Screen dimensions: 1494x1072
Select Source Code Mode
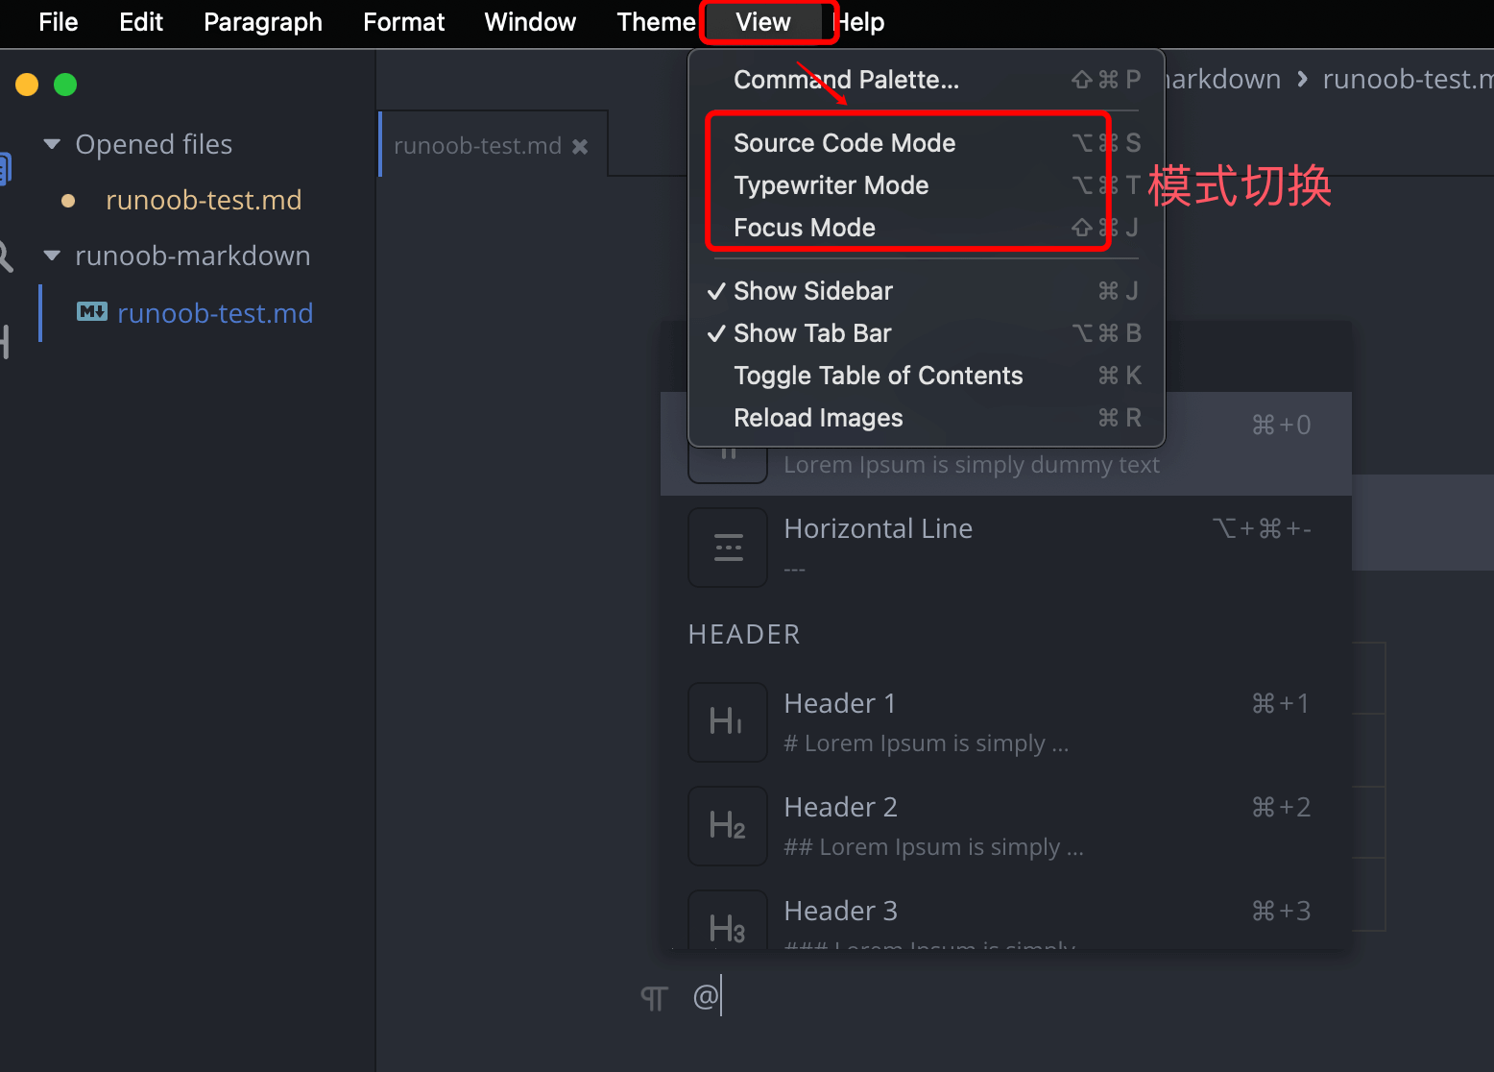click(844, 143)
